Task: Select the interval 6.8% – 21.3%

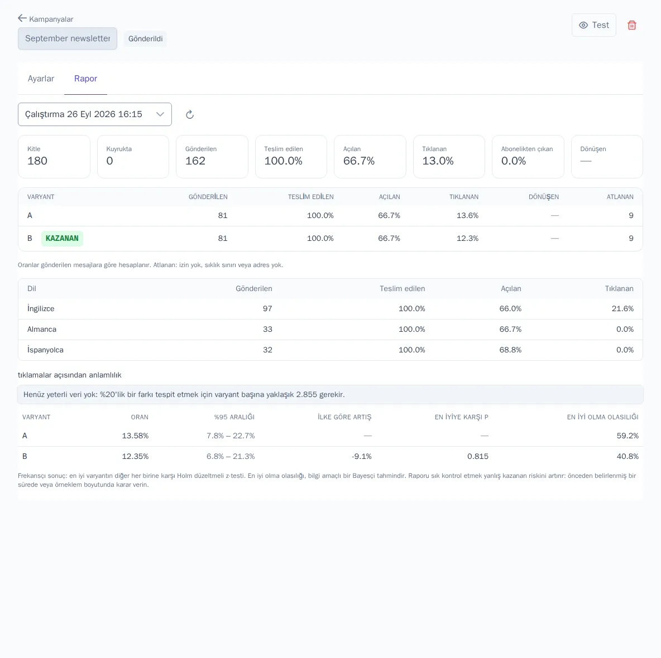Action: coord(231,456)
